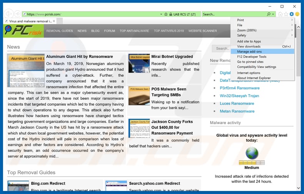Click the PCrisk site logo
The height and width of the screenshot is (194, 304).
tap(23, 31)
